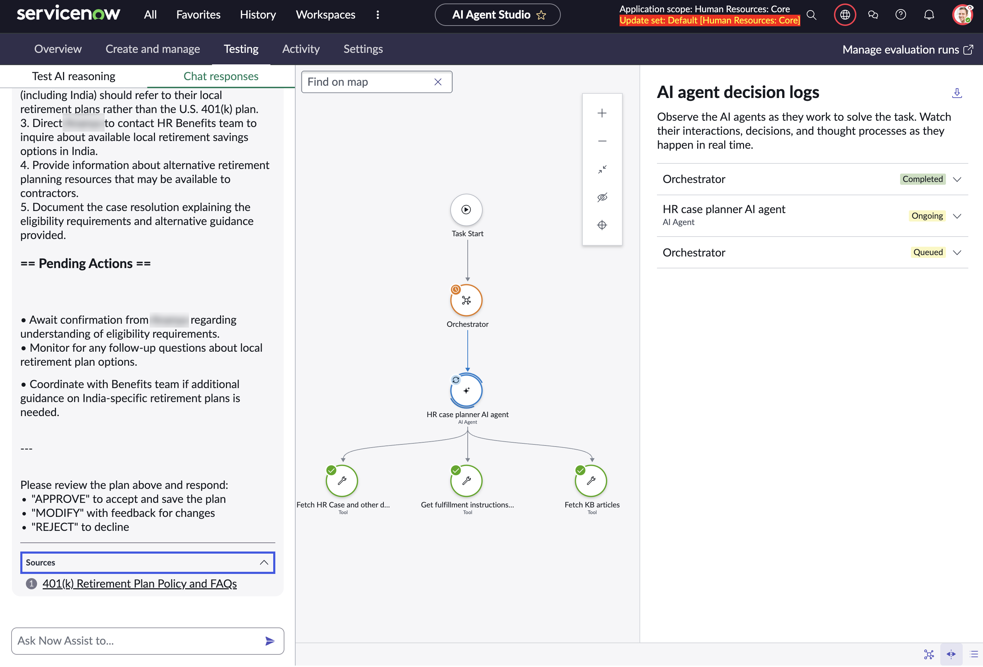Go to the Overview tab
The image size is (983, 667).
point(58,49)
